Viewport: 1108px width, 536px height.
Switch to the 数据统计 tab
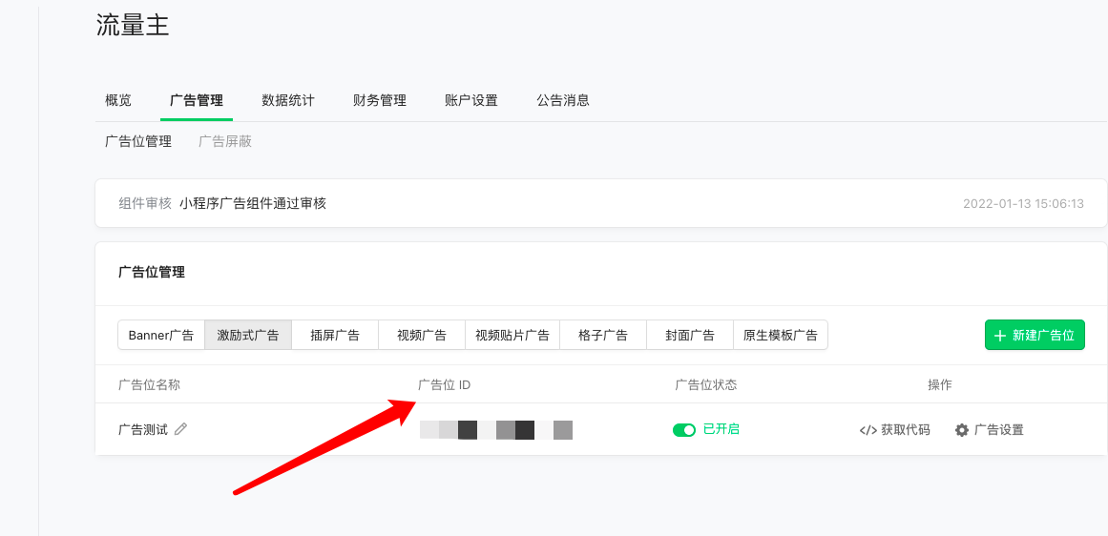click(288, 100)
